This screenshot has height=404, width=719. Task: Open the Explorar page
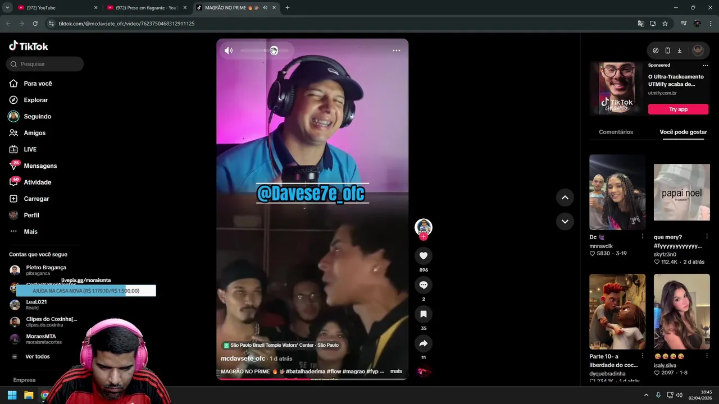pos(35,100)
